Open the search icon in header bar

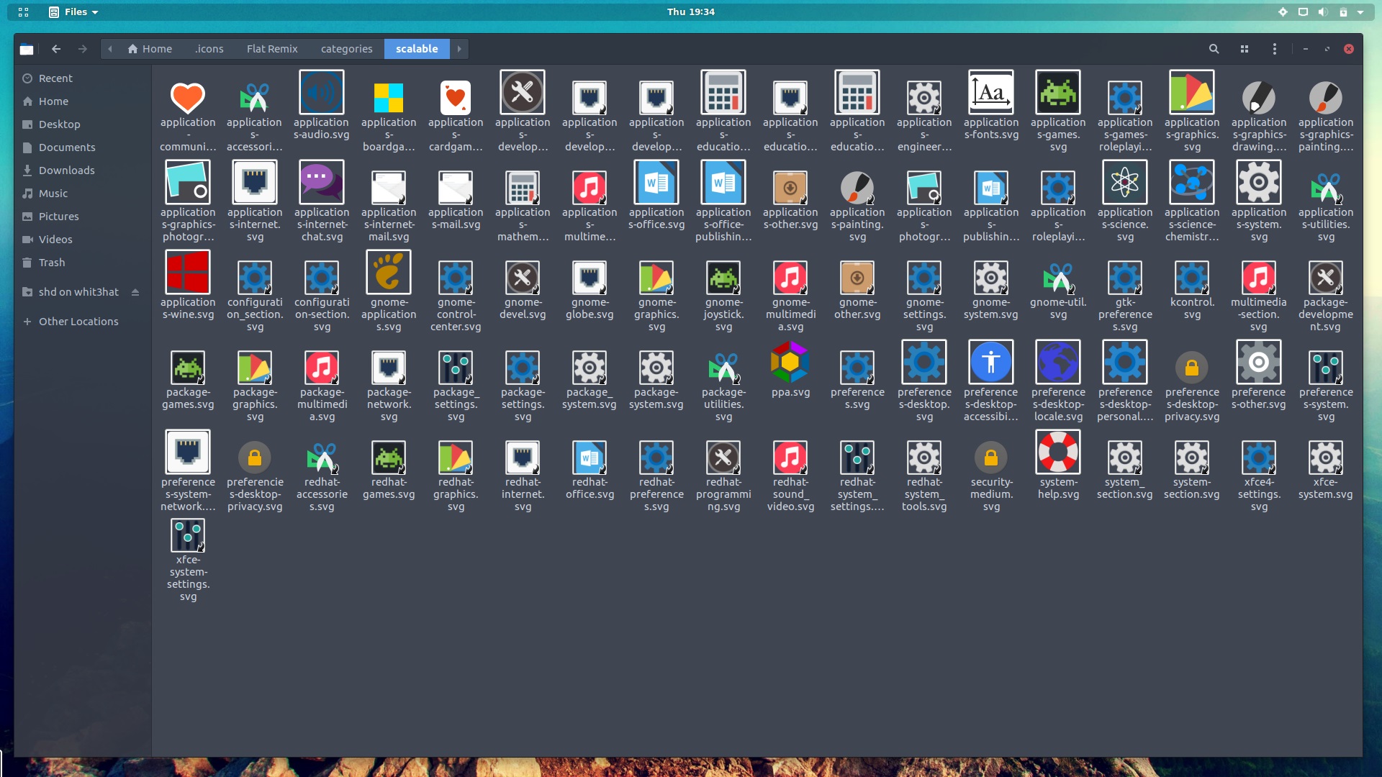point(1214,49)
